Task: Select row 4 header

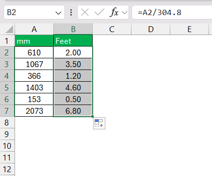Action: (7, 76)
